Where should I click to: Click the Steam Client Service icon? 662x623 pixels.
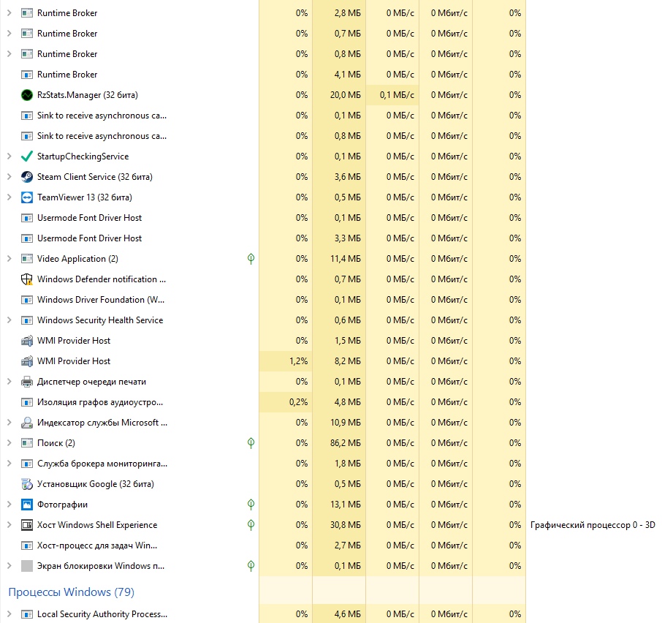27,177
